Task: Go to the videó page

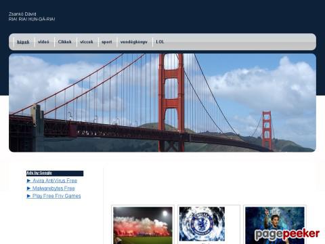Action: [x=43, y=42]
